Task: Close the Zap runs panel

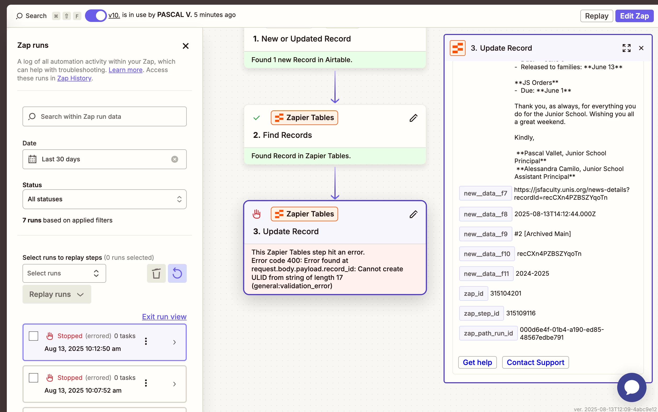Action: (x=186, y=46)
